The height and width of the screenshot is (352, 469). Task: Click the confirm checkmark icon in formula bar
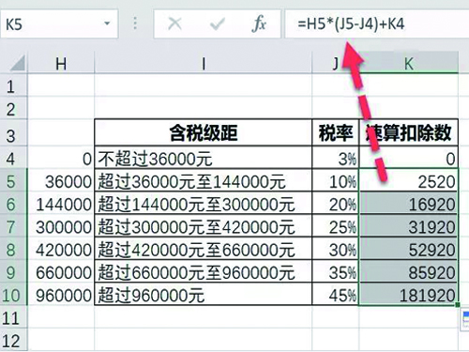218,23
